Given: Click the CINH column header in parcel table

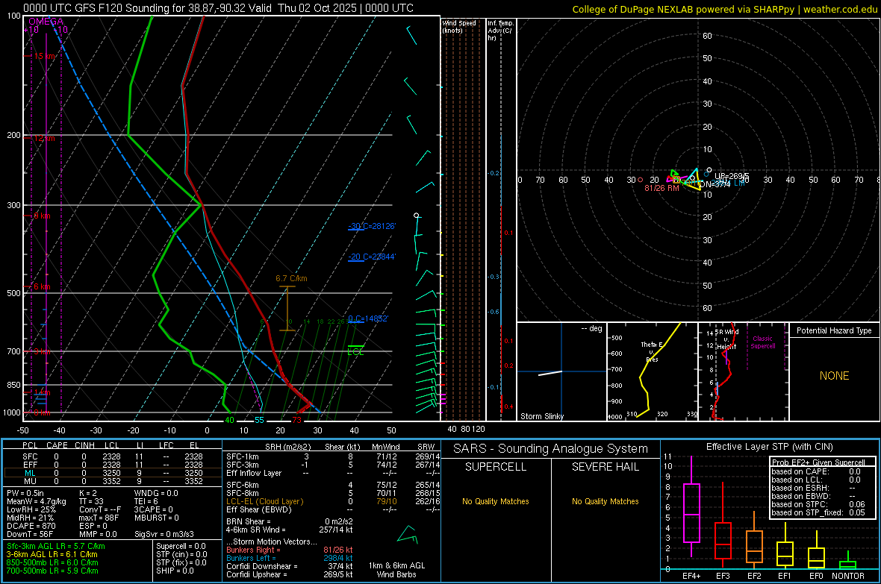Looking at the screenshot, I should (x=85, y=445).
